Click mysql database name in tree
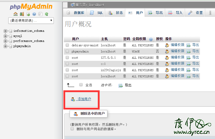Image resolution: width=215 pixels, height=139 pixels. (18, 36)
